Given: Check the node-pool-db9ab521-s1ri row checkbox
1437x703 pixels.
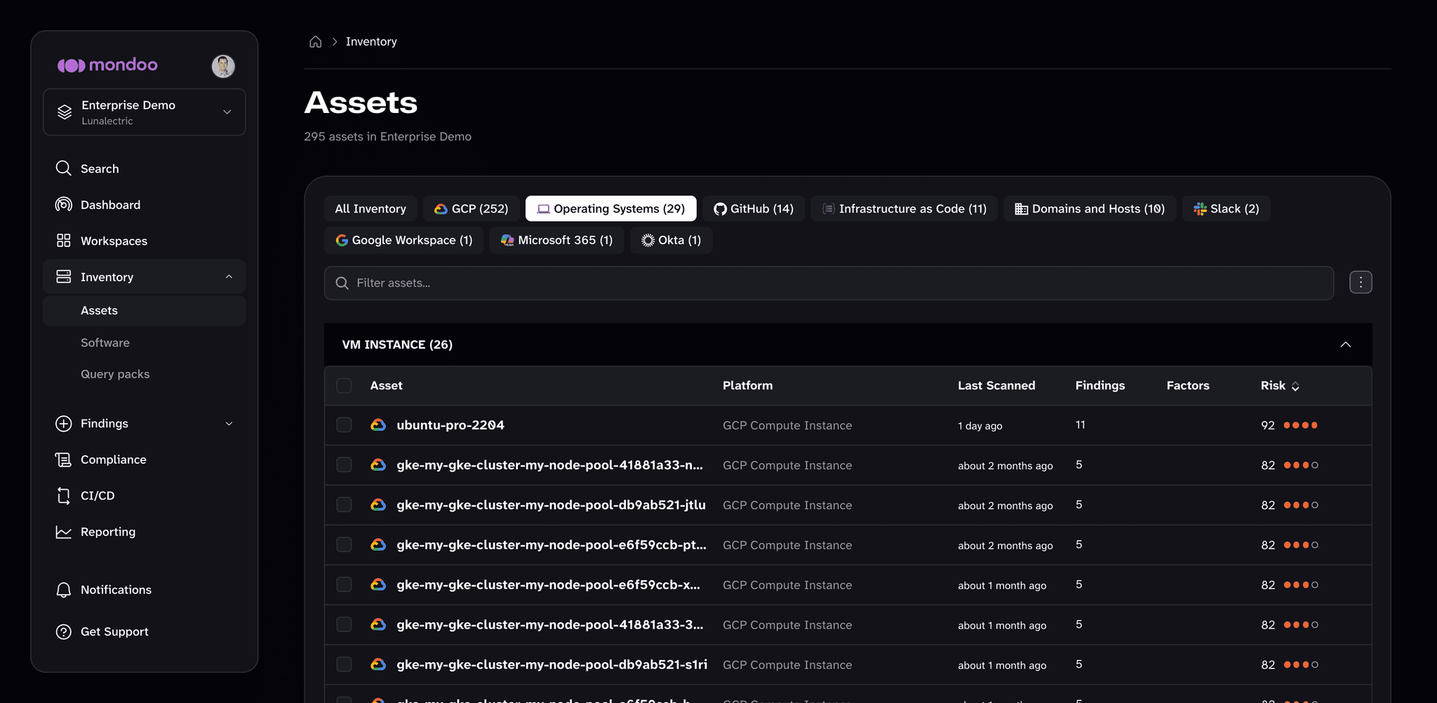Looking at the screenshot, I should pyautogui.click(x=344, y=664).
